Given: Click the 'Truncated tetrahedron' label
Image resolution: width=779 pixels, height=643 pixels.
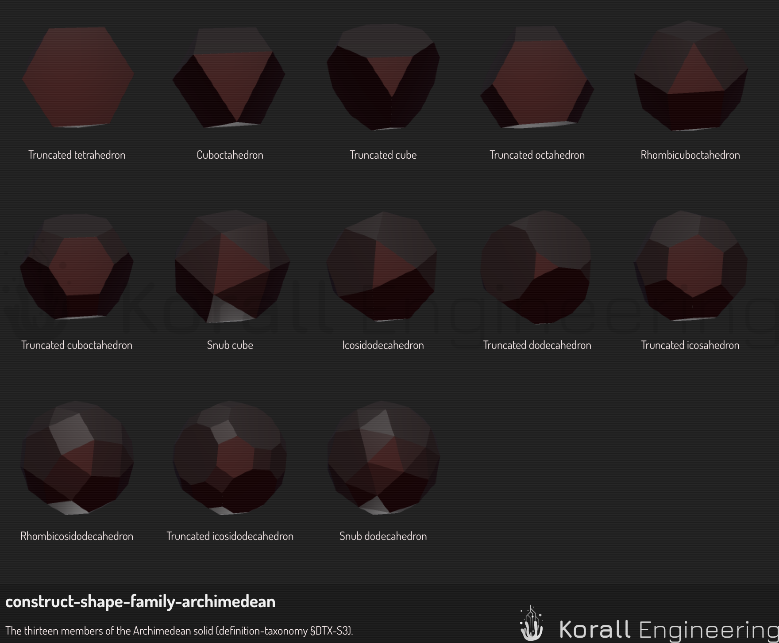Looking at the screenshot, I should 77,155.
